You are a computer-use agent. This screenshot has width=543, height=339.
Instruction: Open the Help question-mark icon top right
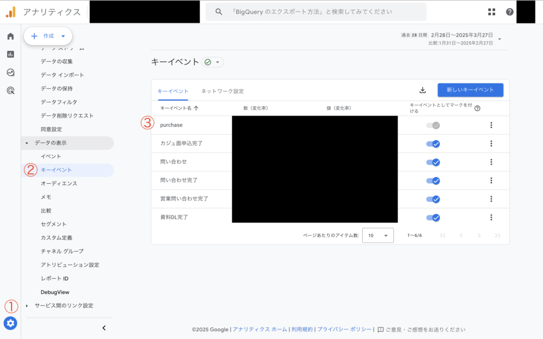tap(510, 11)
